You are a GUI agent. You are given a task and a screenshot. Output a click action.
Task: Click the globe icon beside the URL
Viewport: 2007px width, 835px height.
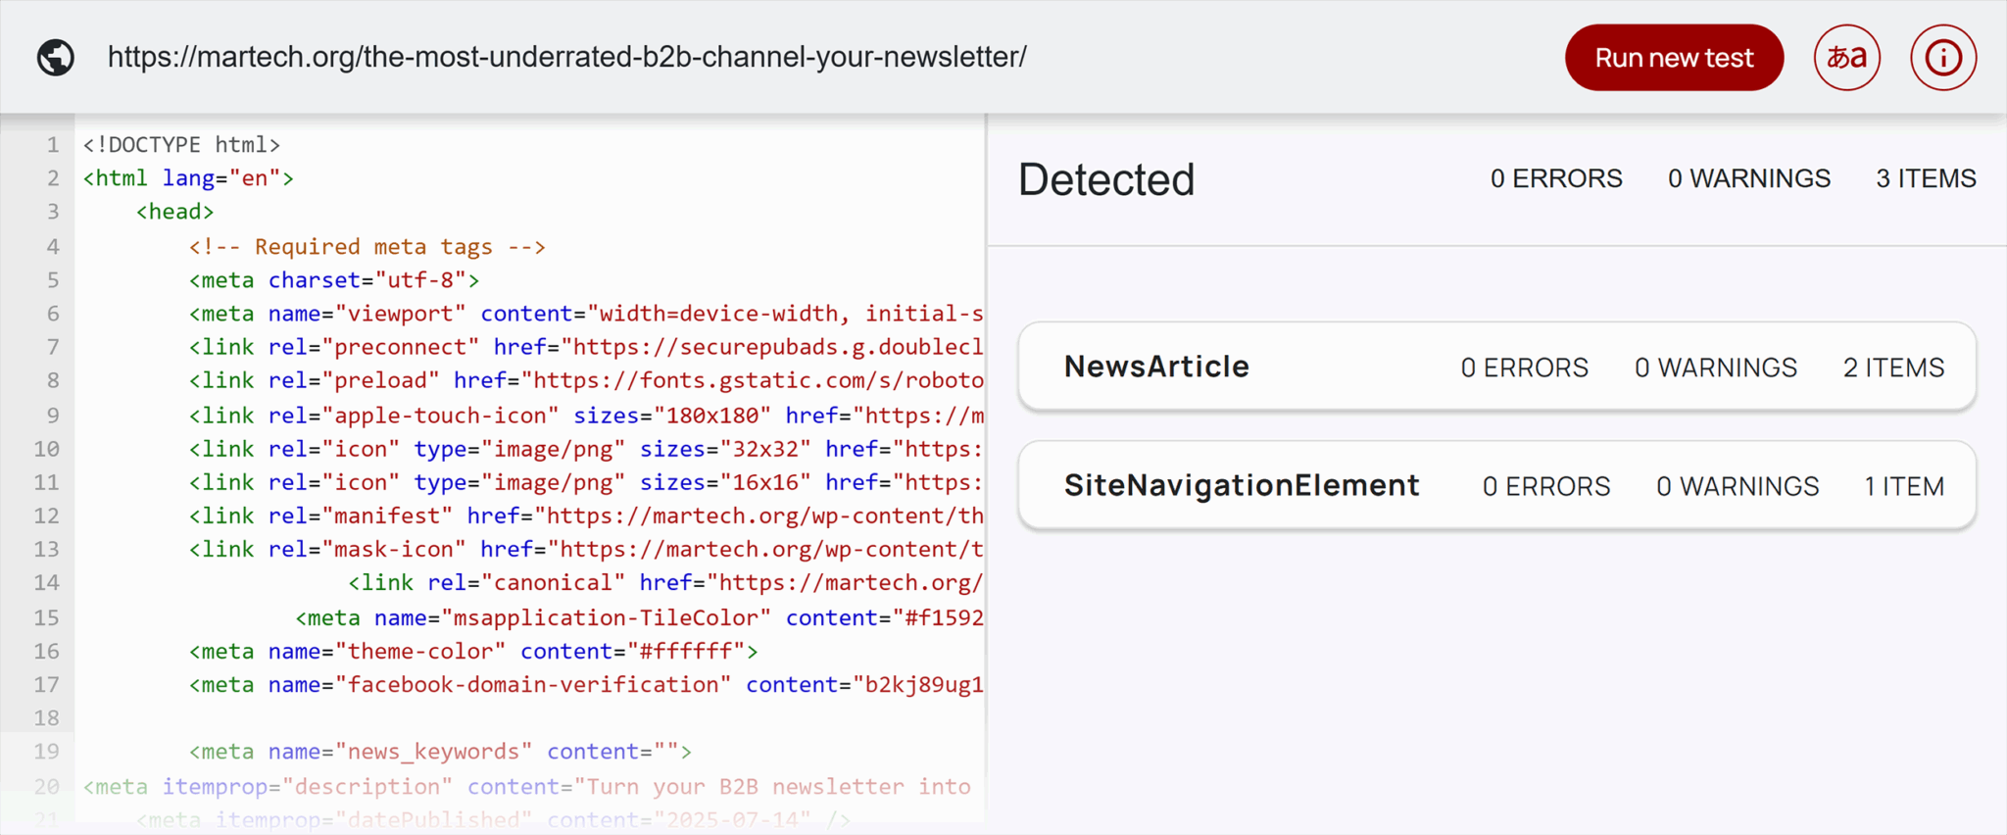pyautogui.click(x=56, y=57)
